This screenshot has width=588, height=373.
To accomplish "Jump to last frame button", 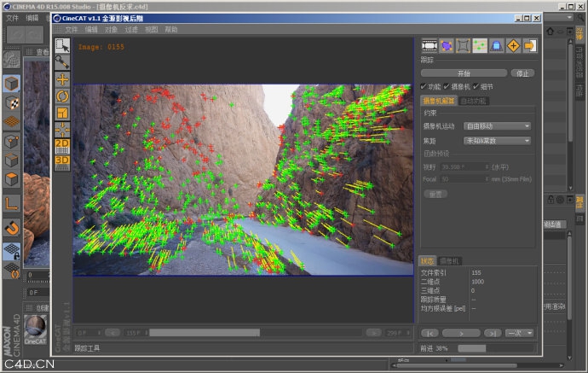I will coord(493,333).
